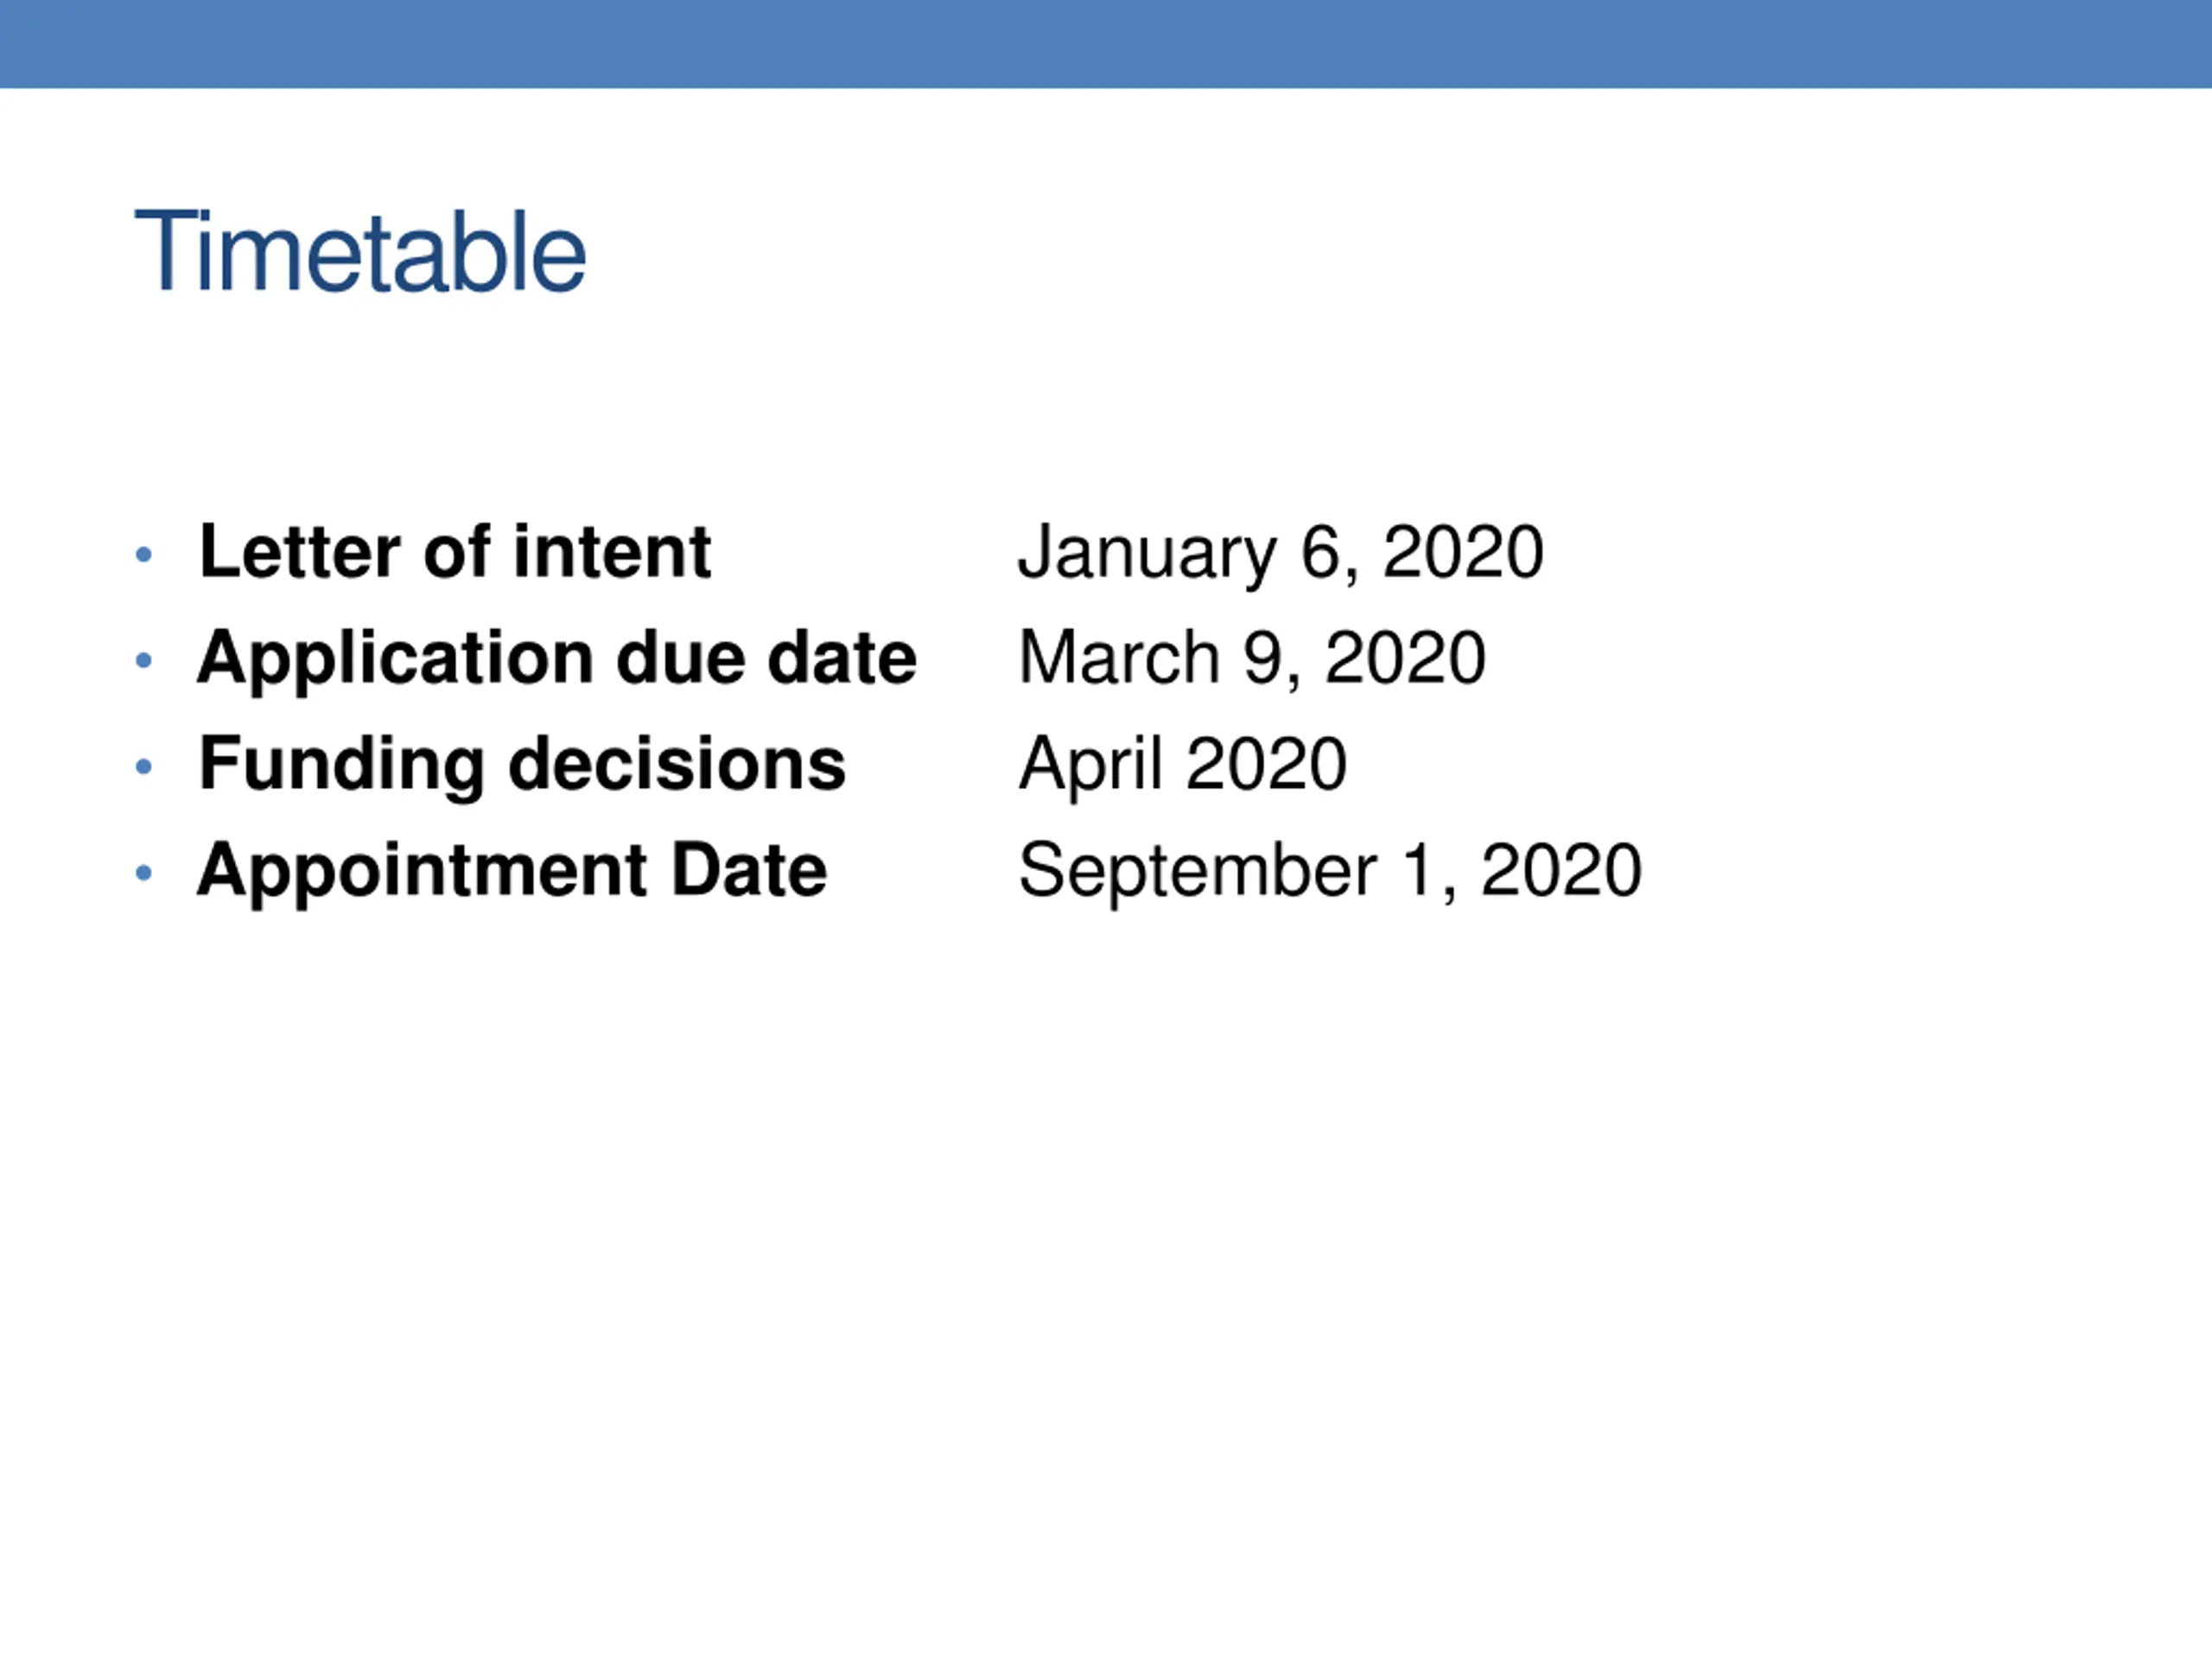
Task: Click the bullet before Application due date
Action: (144, 660)
